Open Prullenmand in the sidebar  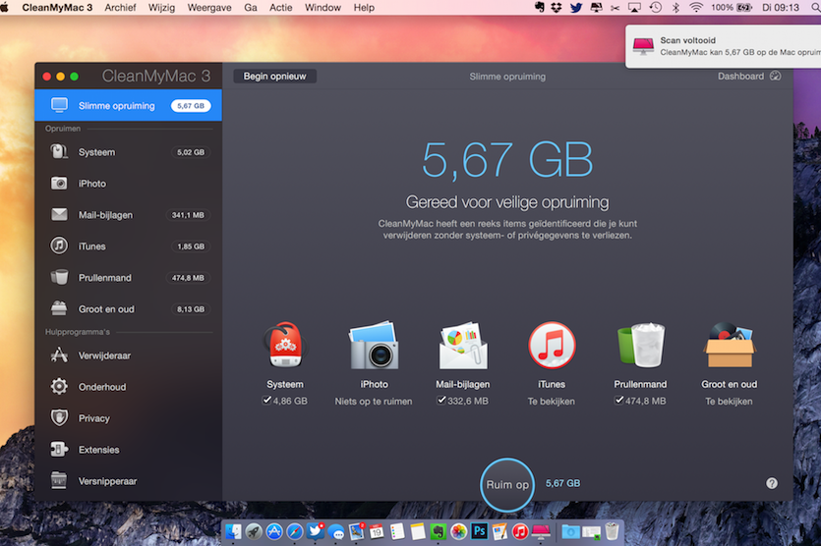[x=128, y=278]
